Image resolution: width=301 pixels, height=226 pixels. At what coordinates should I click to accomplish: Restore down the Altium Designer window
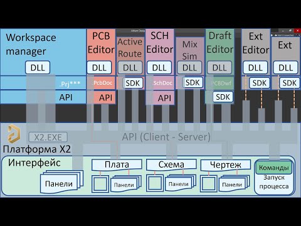(x=290, y=31)
